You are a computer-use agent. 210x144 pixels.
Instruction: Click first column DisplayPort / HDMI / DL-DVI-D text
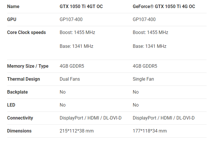tap(90, 118)
